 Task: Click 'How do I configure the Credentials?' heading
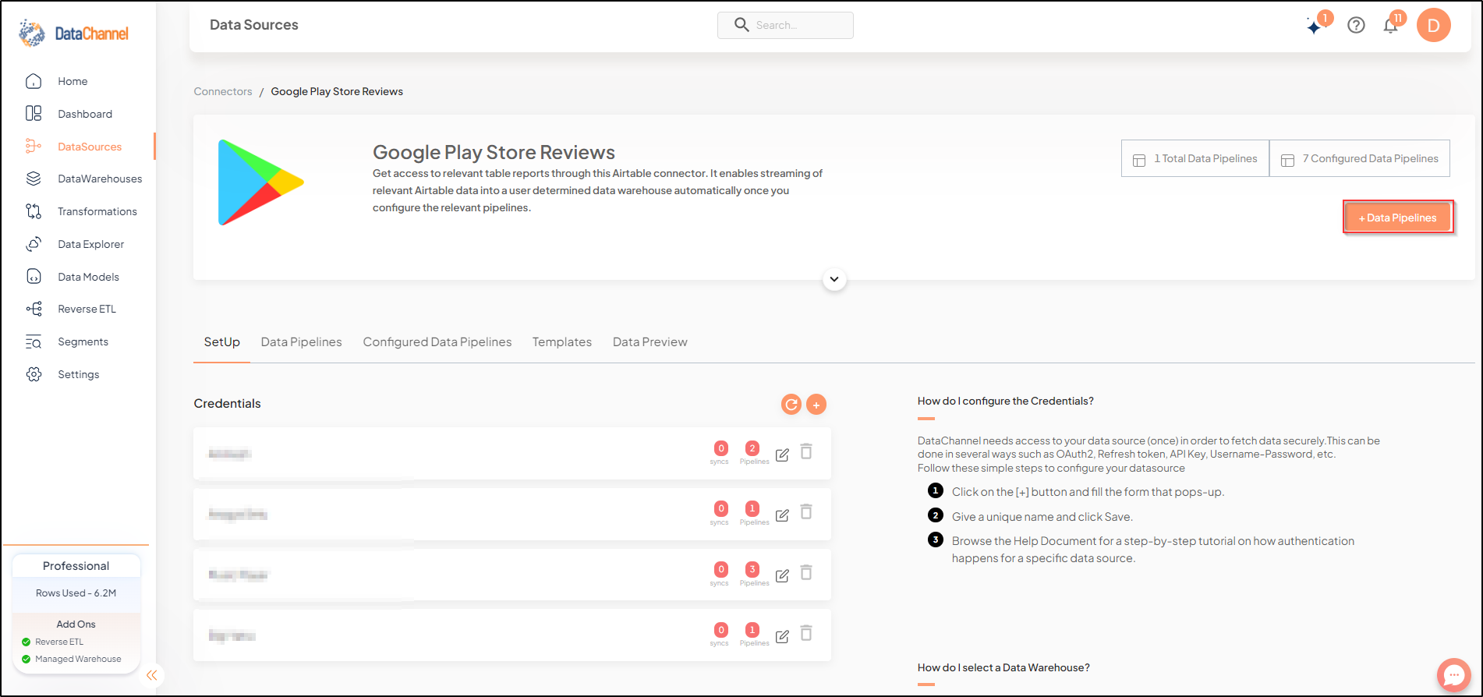point(1005,401)
